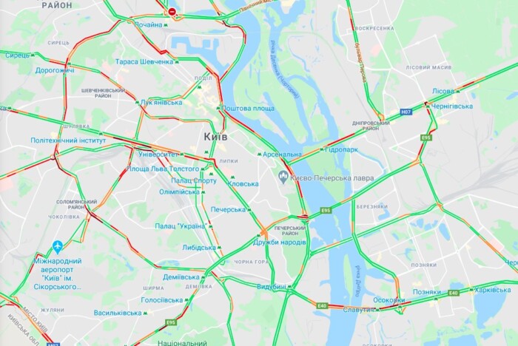Select the Дружби народів station label

point(280,242)
